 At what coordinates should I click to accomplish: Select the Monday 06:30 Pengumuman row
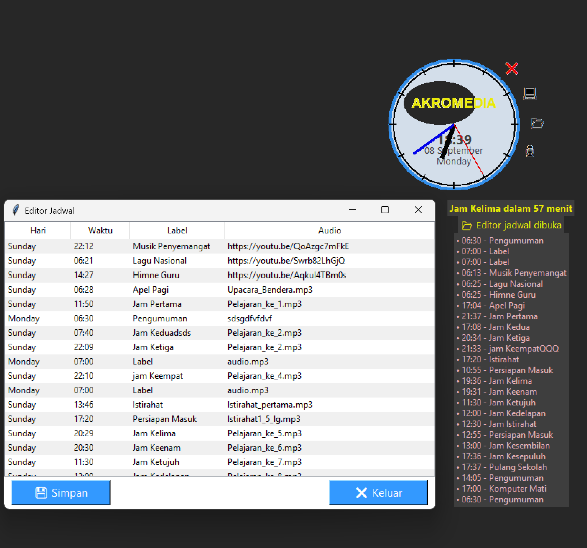[x=160, y=319]
